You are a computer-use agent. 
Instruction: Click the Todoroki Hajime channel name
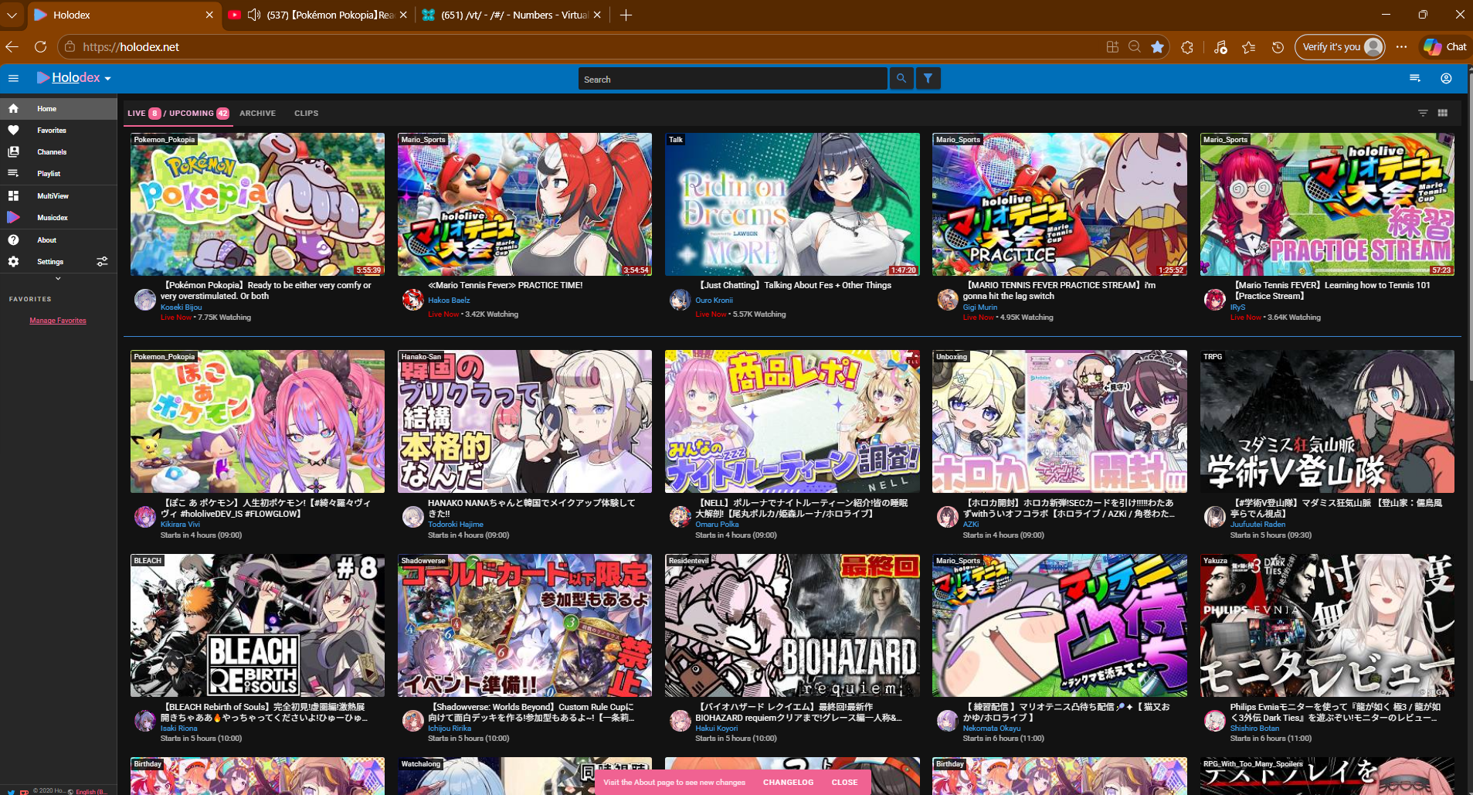456,525
